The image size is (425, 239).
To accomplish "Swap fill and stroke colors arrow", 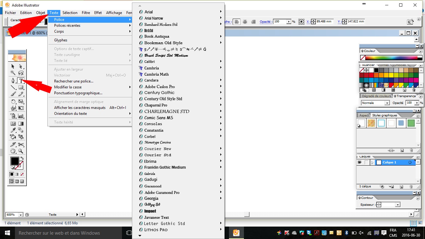I will pyautogui.click(x=22, y=158).
